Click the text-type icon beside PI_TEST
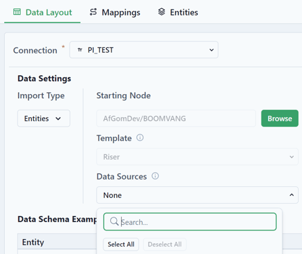The image size is (302, 254). (x=80, y=50)
